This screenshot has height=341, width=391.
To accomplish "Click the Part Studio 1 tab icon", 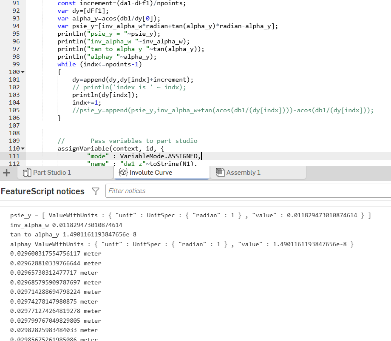I will click(27, 172).
